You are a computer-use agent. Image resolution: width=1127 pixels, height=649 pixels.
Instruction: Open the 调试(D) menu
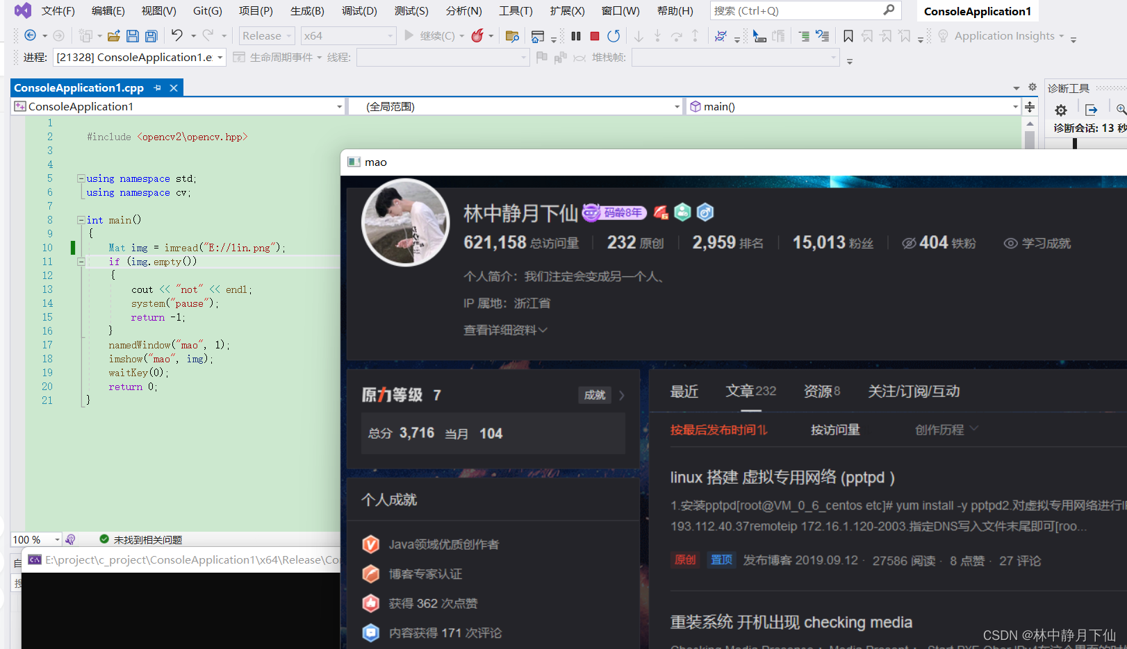point(359,10)
